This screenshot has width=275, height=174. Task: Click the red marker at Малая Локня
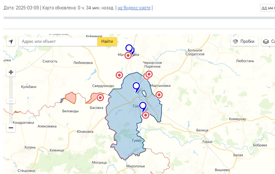click(128, 55)
